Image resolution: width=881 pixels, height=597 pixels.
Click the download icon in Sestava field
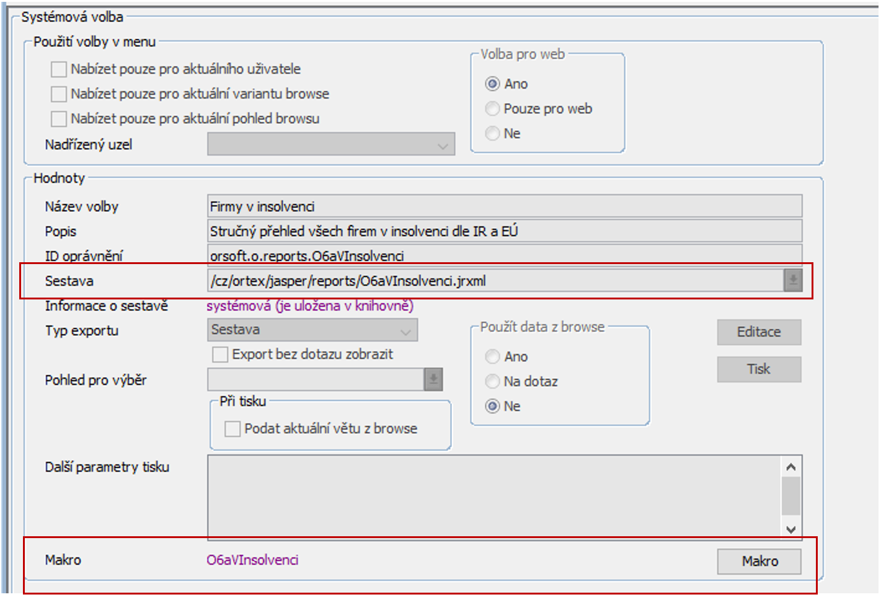click(x=792, y=281)
